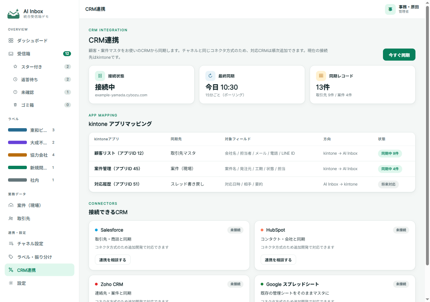This screenshot has height=302, width=430.
Task: Click the alert icon beside 未確認
Action: coord(15,92)
